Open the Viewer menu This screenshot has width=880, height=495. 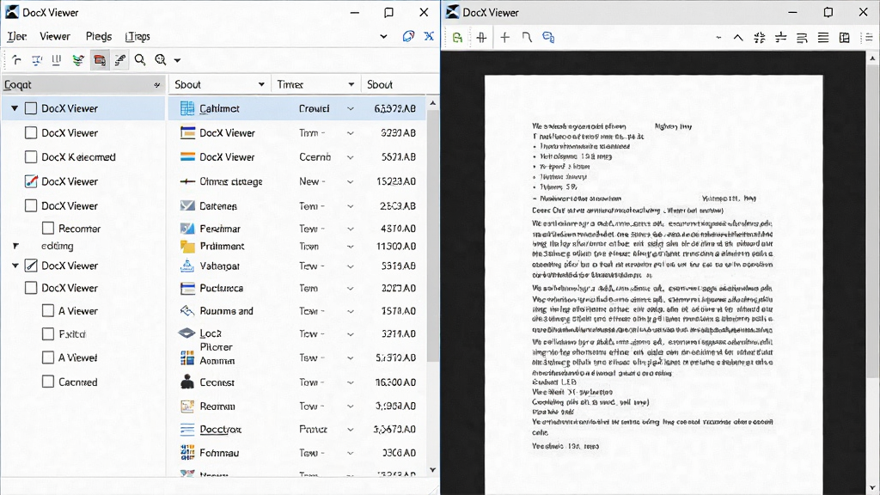coord(55,36)
